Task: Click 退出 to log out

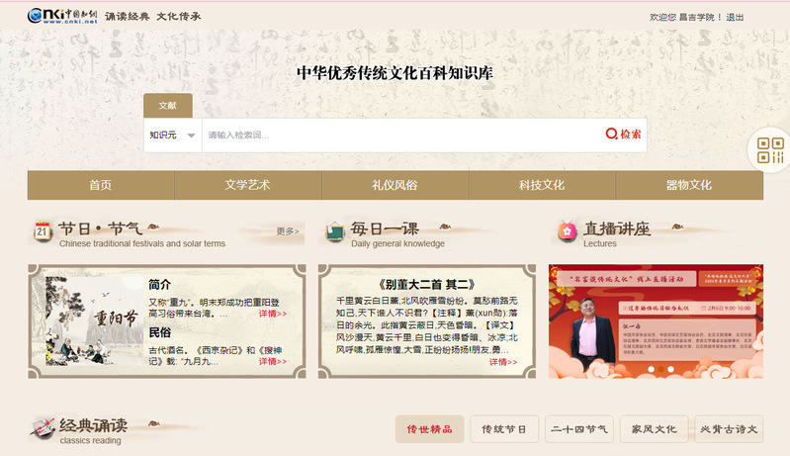Action: pyautogui.click(x=735, y=17)
